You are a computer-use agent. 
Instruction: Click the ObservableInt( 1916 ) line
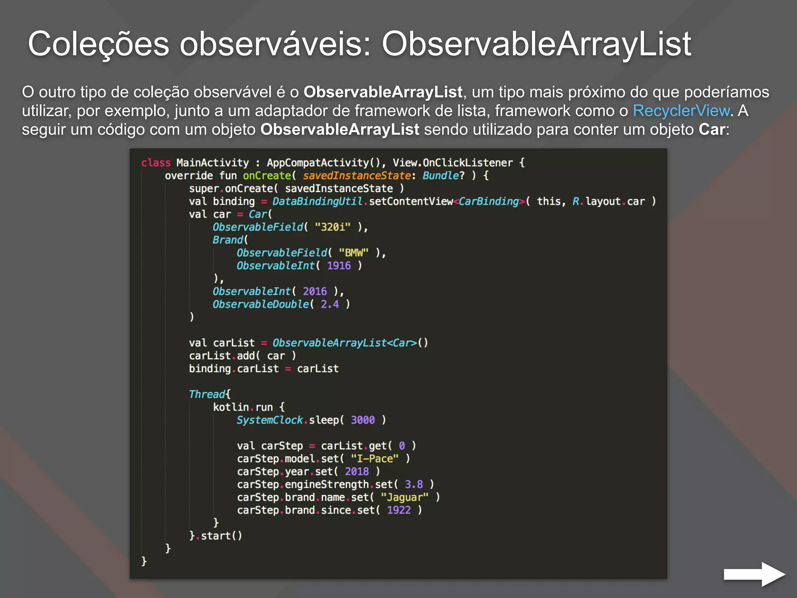click(x=299, y=266)
